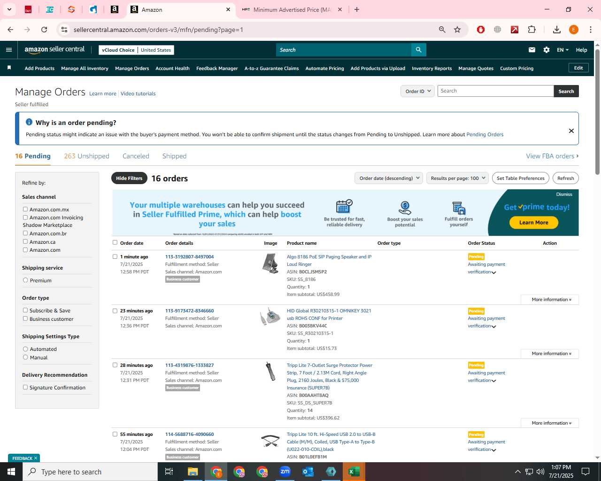This screenshot has width=601, height=481.
Task: Open Automate Pricing menu item
Action: tap(324, 68)
